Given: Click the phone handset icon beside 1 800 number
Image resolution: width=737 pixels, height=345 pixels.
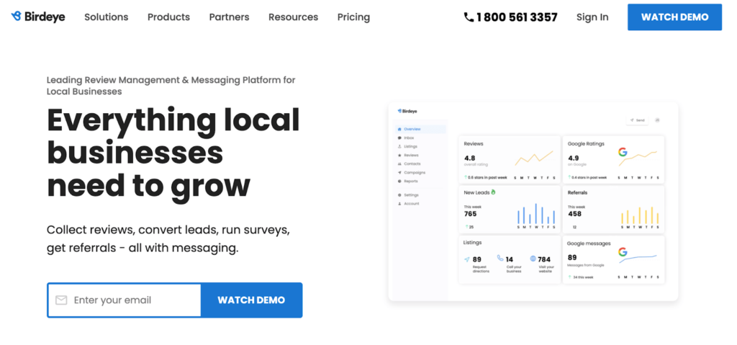Looking at the screenshot, I should pos(469,17).
